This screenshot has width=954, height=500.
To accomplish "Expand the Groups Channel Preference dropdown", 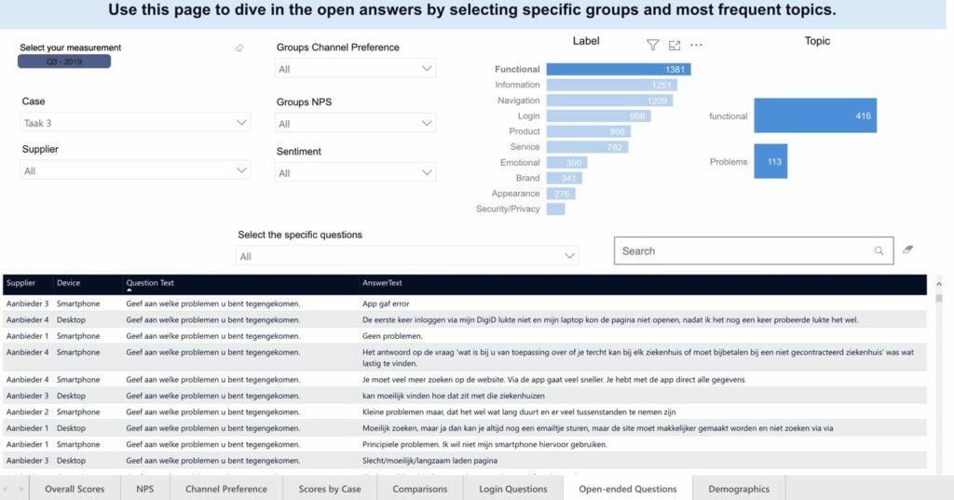I will click(428, 69).
